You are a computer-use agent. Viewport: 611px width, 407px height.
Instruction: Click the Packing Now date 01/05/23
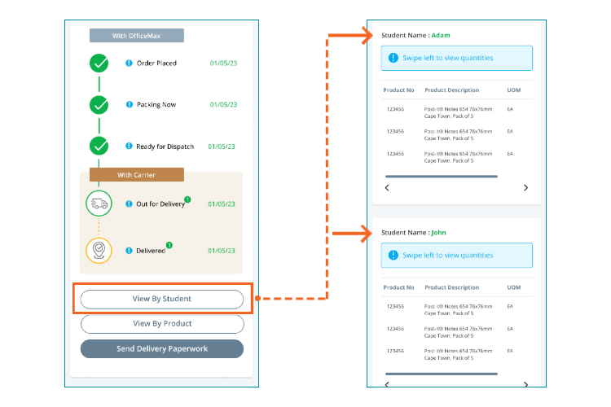[223, 104]
